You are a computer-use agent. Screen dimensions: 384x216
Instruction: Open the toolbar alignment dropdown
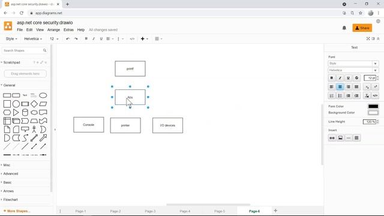click(x=110, y=38)
